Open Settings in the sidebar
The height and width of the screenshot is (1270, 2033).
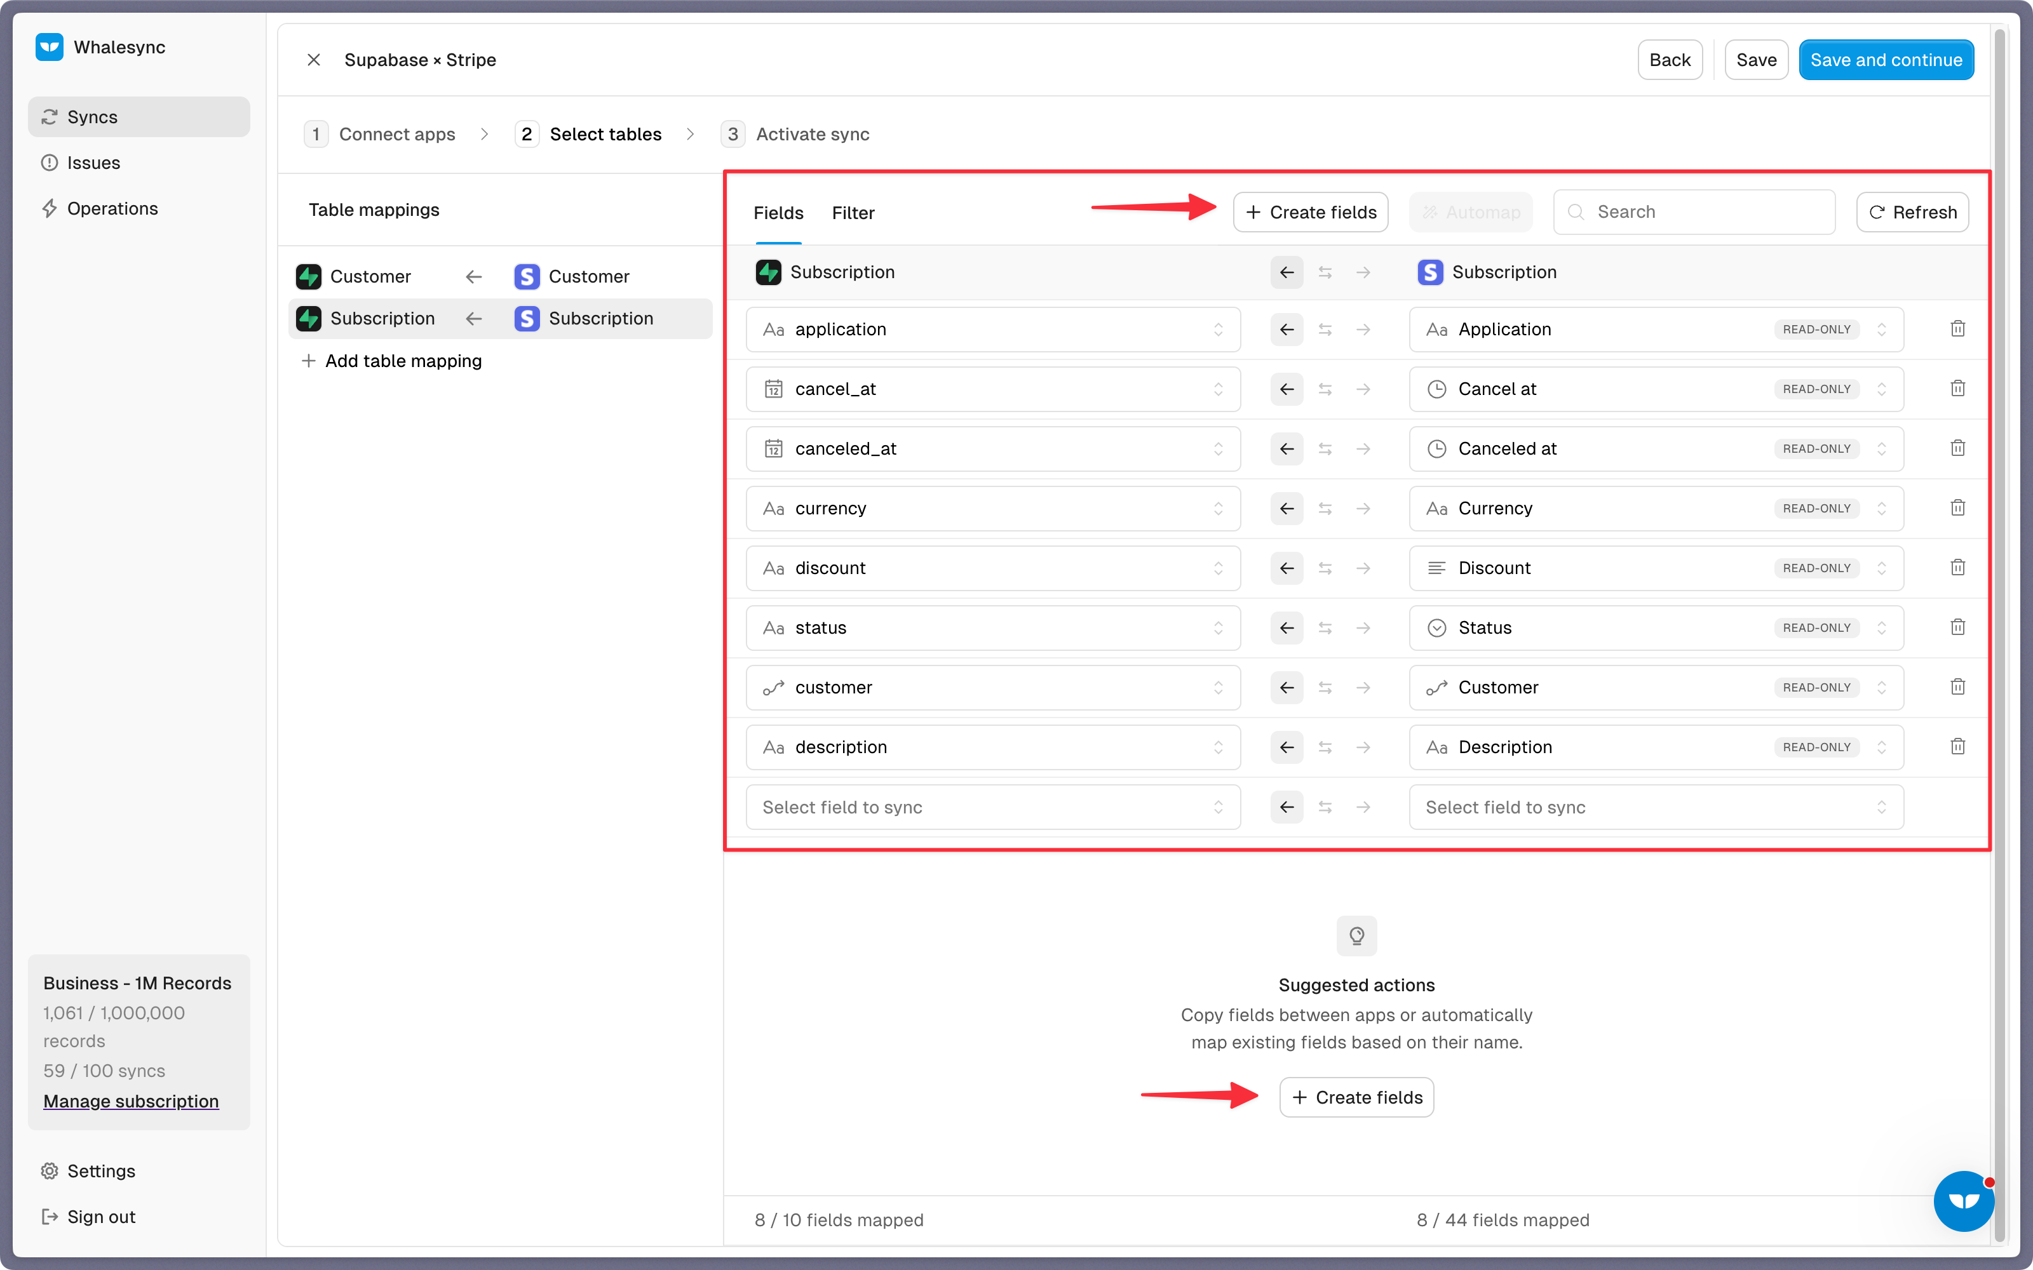click(x=138, y=1170)
